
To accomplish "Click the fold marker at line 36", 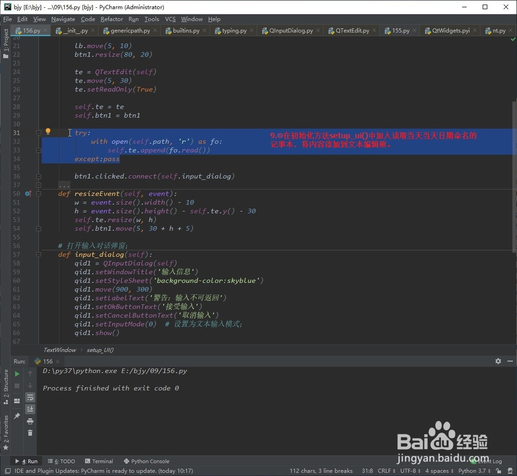I will click(38, 176).
